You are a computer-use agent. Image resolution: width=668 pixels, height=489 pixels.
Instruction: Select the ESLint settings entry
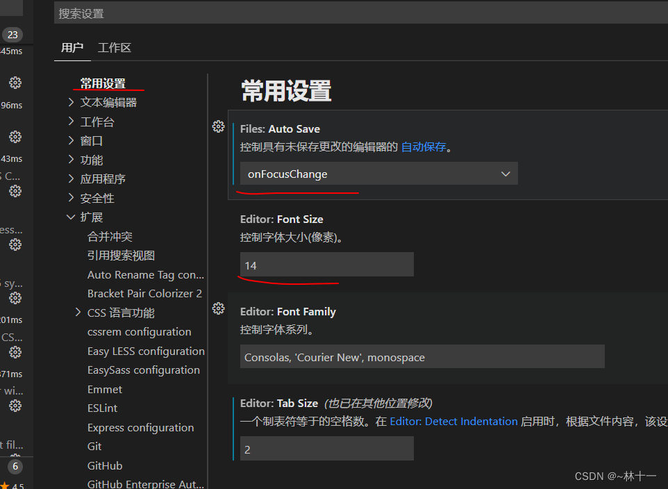pyautogui.click(x=102, y=408)
